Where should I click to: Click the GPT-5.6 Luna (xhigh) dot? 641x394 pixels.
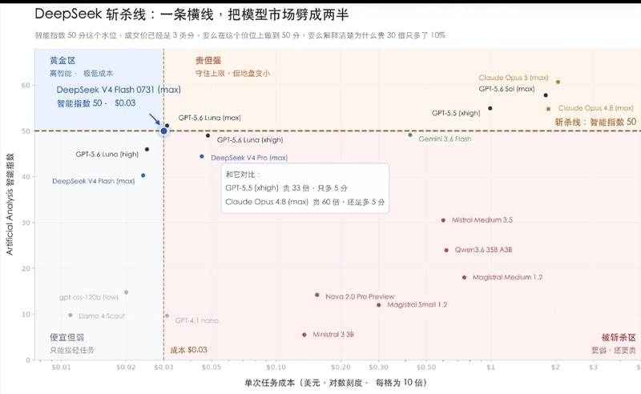[208, 135]
